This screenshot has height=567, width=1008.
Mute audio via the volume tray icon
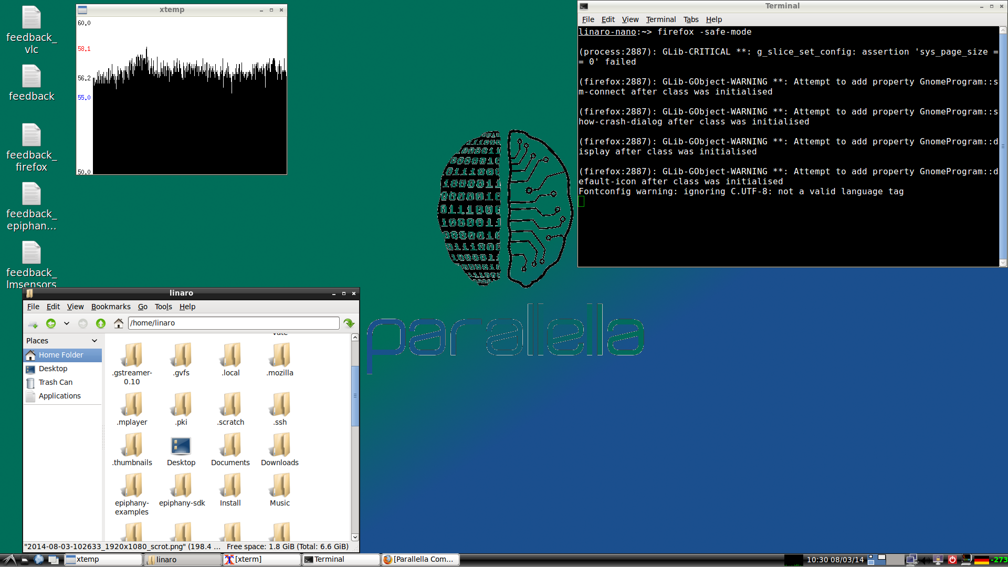click(925, 560)
